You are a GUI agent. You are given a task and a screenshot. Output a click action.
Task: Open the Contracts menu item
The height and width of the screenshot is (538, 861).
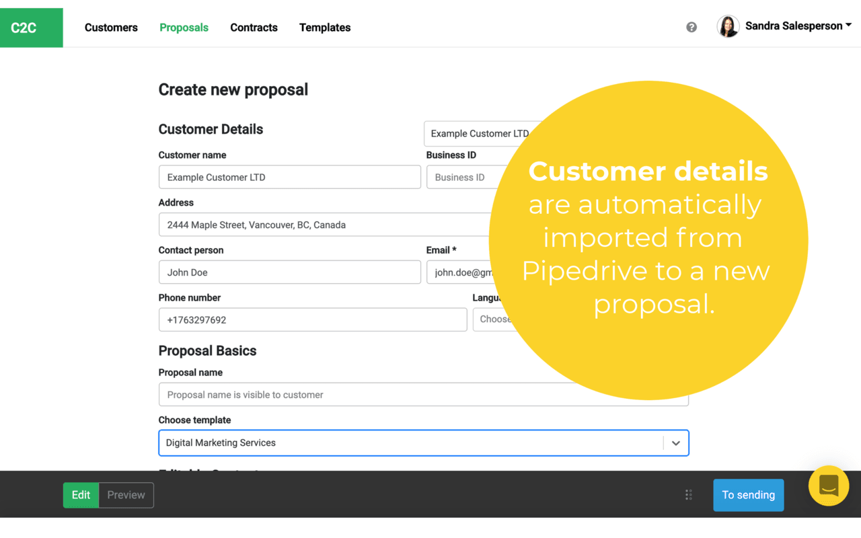(x=254, y=28)
